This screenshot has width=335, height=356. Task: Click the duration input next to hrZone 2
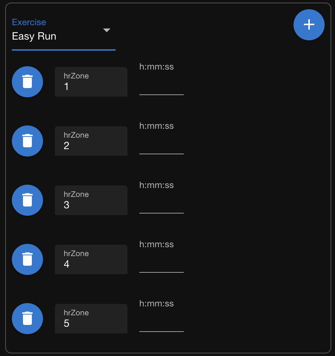coord(161,147)
